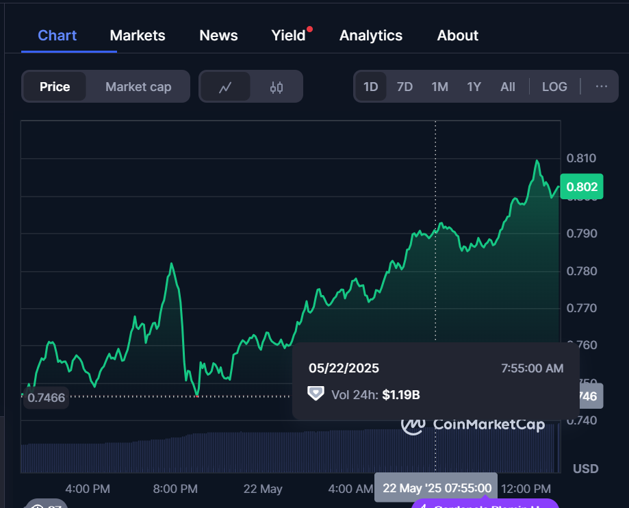Click the 0.802 current price label
The width and height of the screenshot is (629, 508).
click(581, 187)
